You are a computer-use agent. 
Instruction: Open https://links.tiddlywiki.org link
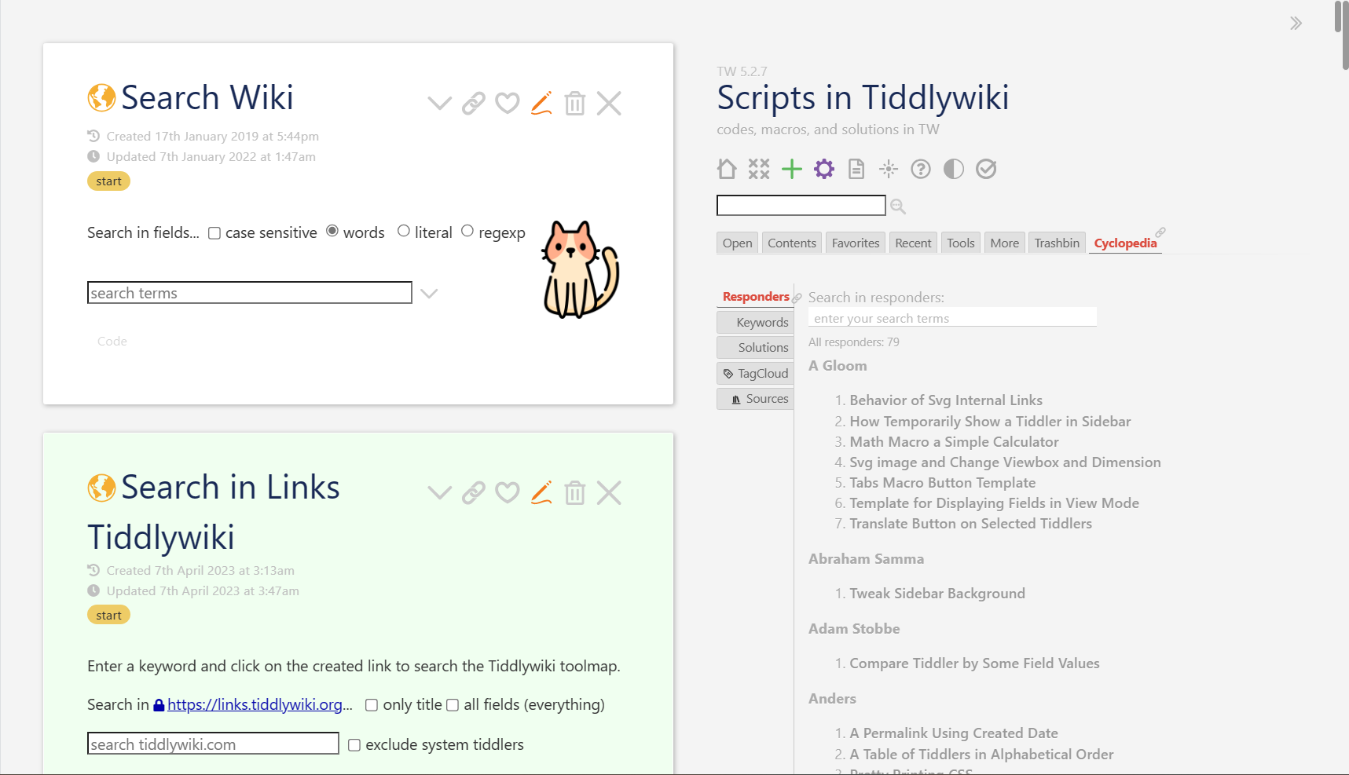(x=255, y=705)
